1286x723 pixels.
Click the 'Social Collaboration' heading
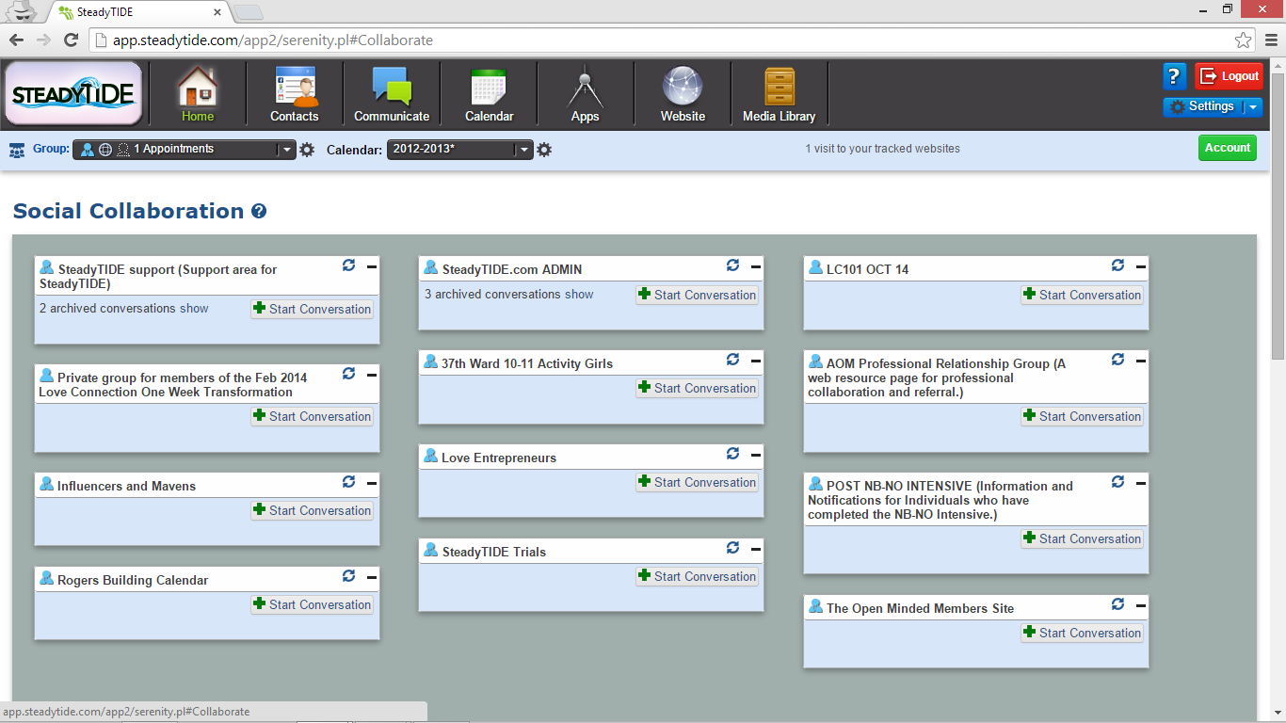(x=129, y=211)
